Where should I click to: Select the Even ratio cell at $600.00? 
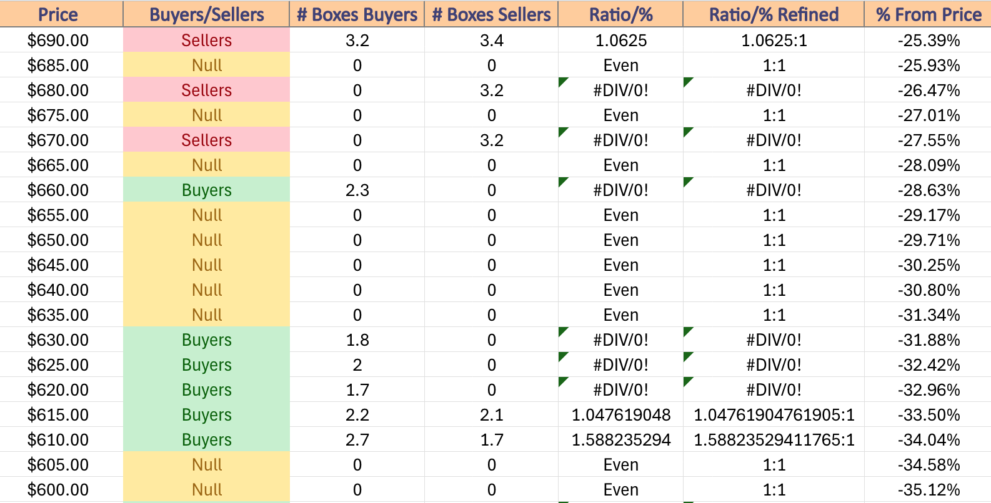tap(620, 489)
